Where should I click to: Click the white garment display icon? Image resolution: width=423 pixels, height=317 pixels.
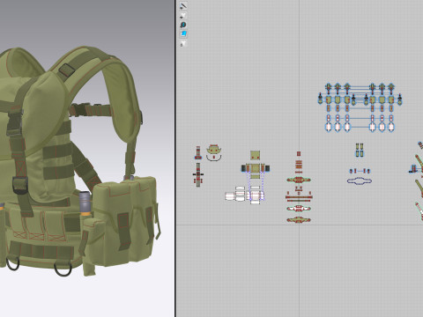tap(183, 16)
